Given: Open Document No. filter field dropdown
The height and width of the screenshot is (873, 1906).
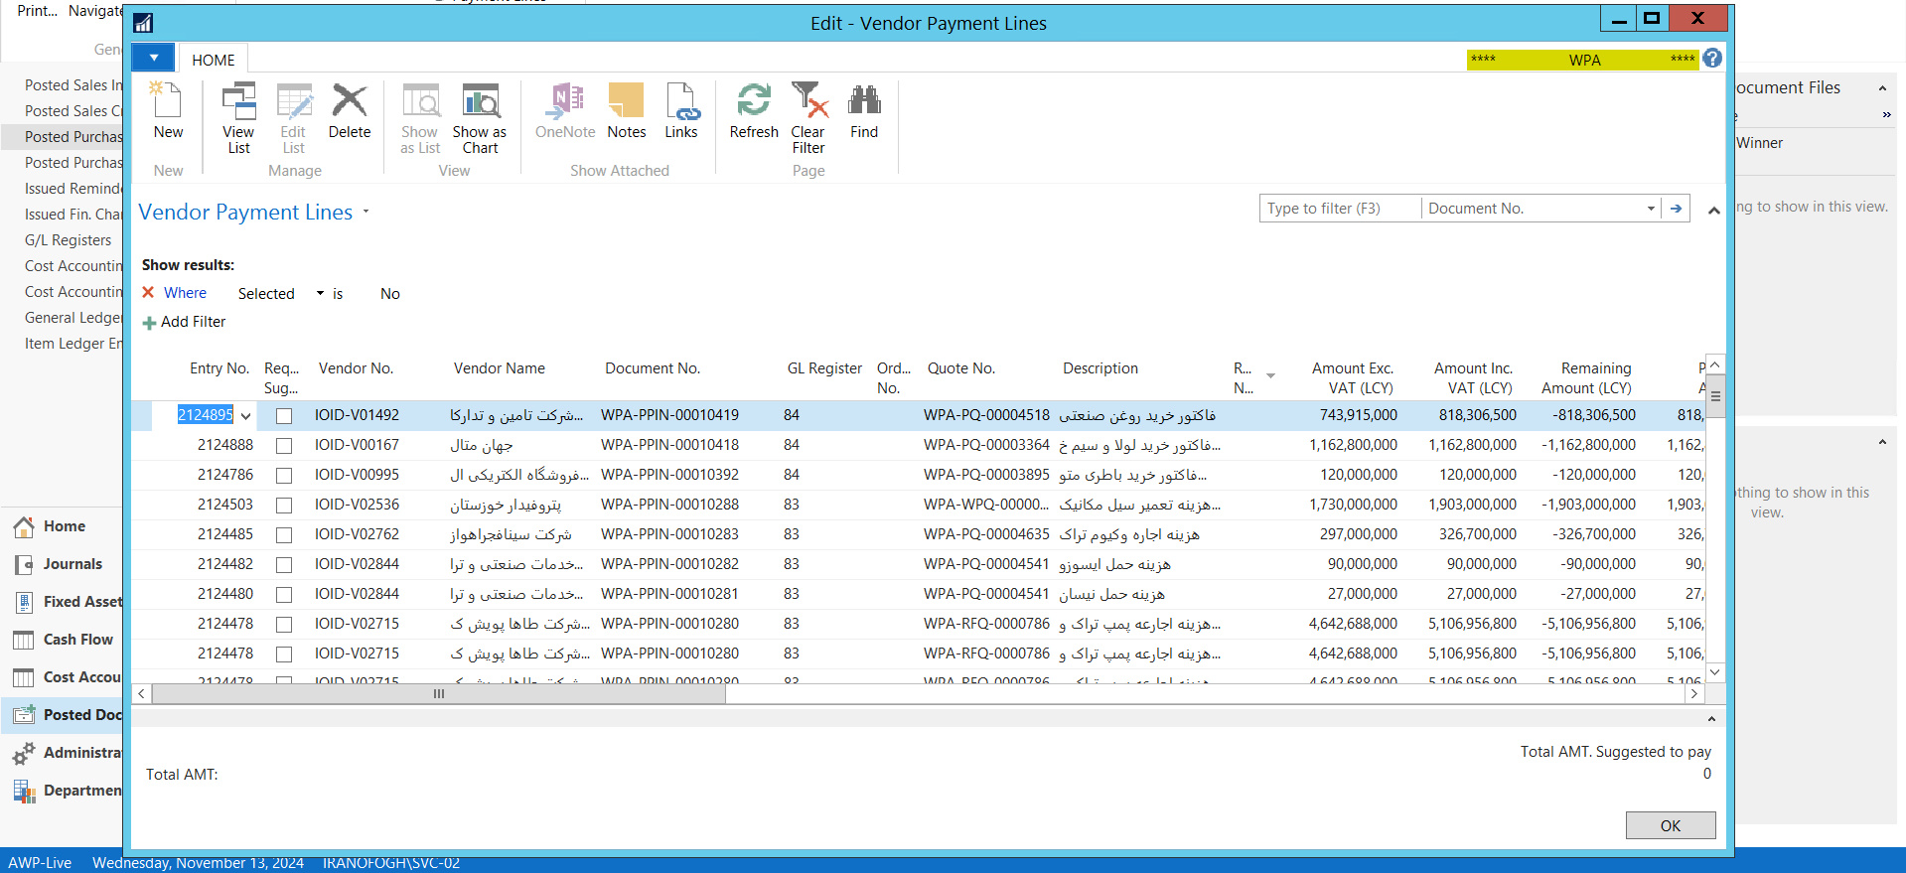Looking at the screenshot, I should coord(1651,209).
